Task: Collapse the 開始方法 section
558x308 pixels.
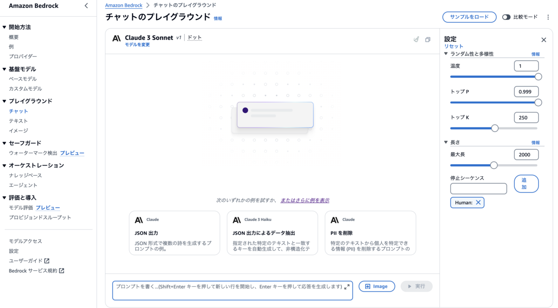Action: click(4, 27)
